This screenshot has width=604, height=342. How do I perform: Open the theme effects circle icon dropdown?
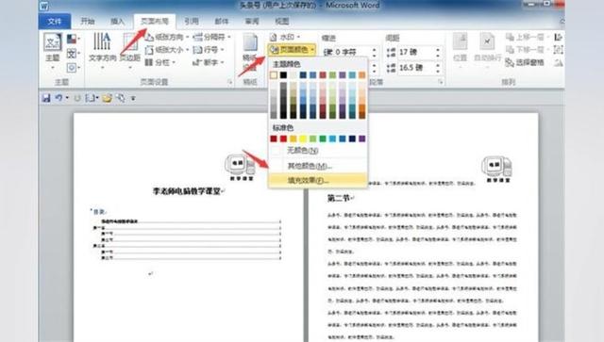73,68
